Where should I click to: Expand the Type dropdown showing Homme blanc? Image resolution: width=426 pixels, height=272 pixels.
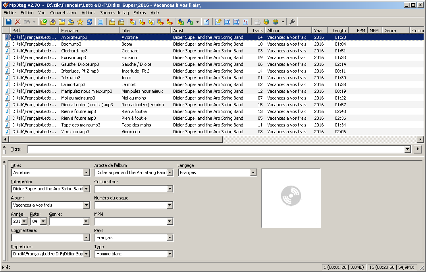170,254
